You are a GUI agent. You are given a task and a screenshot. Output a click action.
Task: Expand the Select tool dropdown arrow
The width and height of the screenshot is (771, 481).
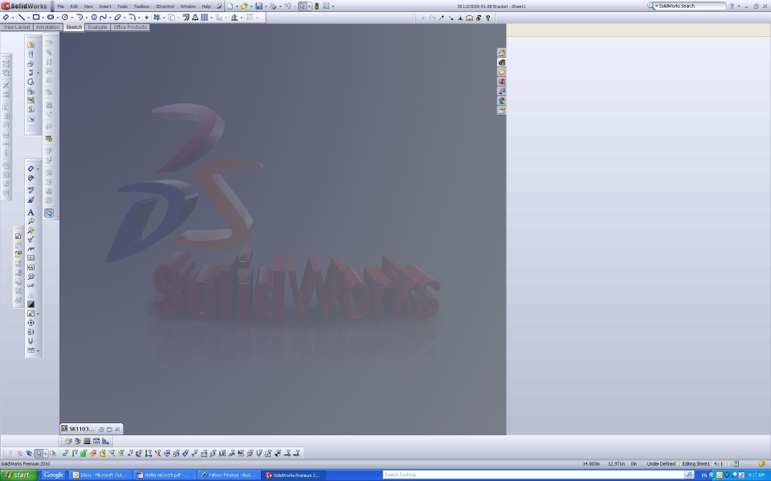tap(309, 7)
